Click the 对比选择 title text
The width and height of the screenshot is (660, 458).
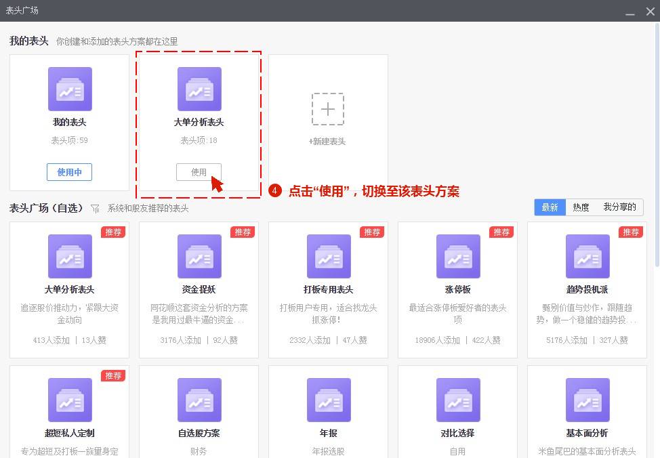pos(457,433)
